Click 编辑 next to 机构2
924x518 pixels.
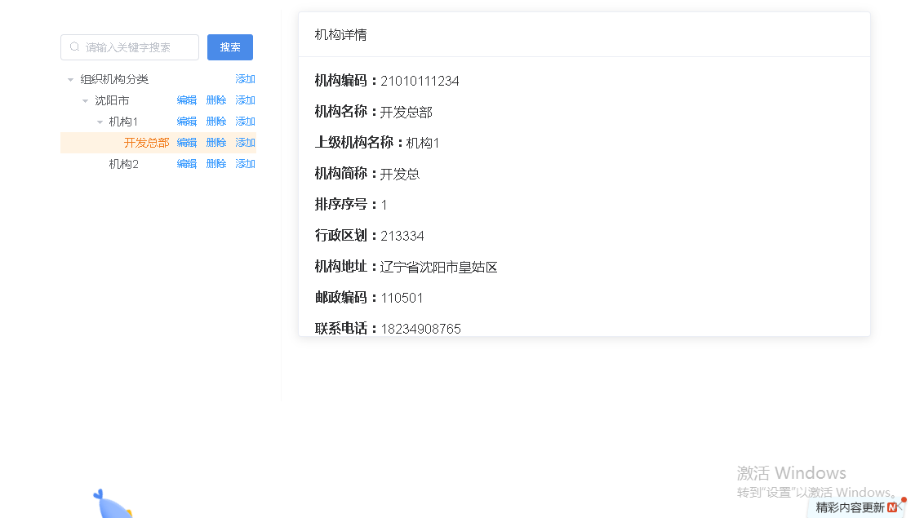(x=186, y=163)
